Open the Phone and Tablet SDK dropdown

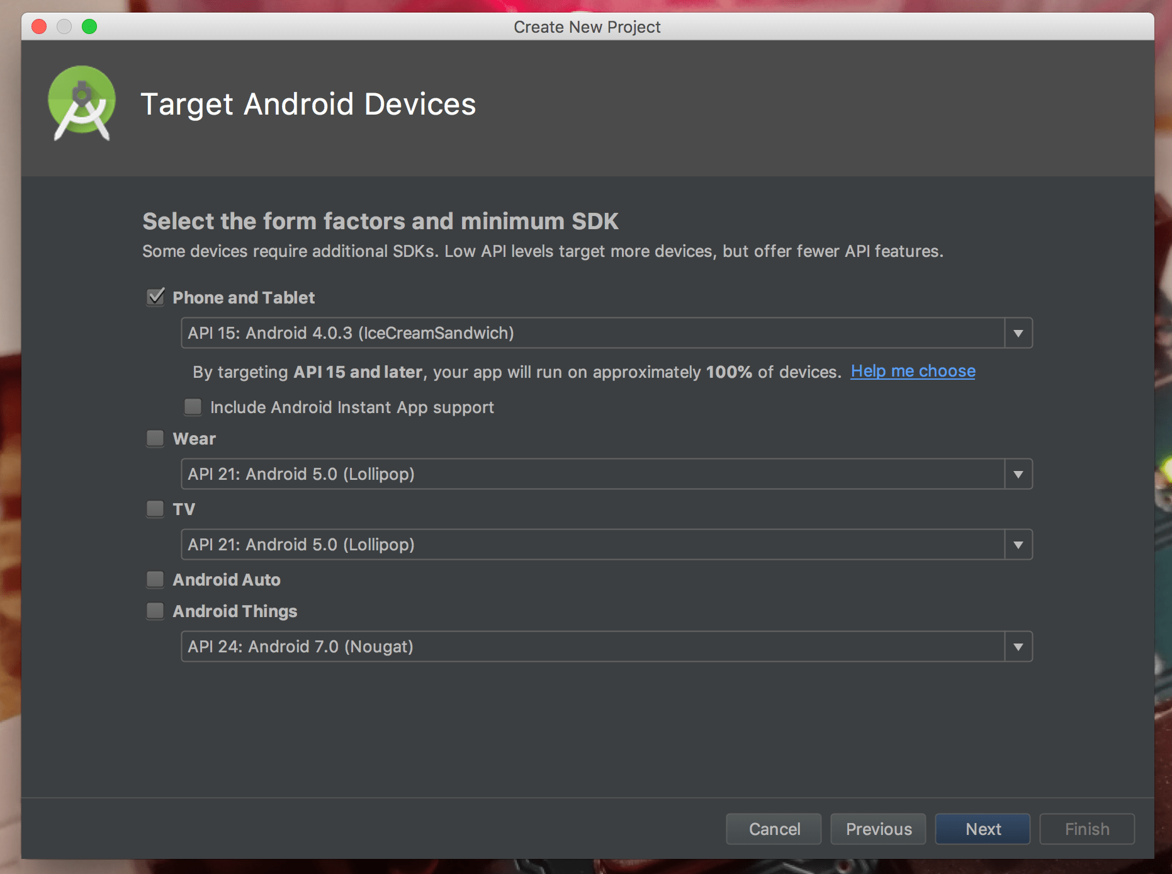(1018, 333)
